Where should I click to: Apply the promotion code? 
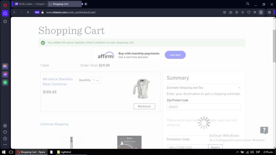215,147
